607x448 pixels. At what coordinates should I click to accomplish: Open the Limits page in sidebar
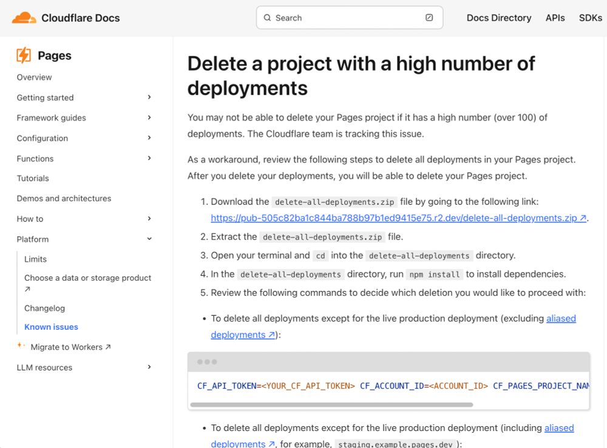(x=35, y=259)
